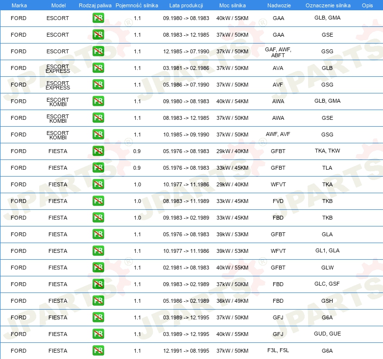Click the Rodzaj paliwa column header
Screen dimensions: 383x359
(95, 5)
